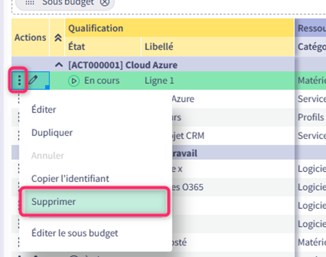Screen dimensions: 326x257
Task: Click the Actions column header
Action: tap(30, 38)
